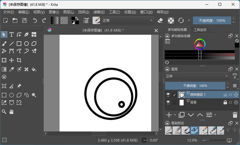Open the 编辑(E) menu
The width and height of the screenshot is (240, 145).
click(x=24, y=12)
